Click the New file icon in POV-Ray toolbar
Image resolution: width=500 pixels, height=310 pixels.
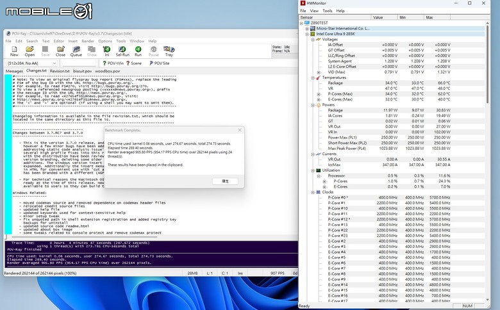[14, 51]
